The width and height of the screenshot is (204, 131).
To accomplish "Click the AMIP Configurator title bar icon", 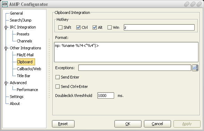I will 5,4.
